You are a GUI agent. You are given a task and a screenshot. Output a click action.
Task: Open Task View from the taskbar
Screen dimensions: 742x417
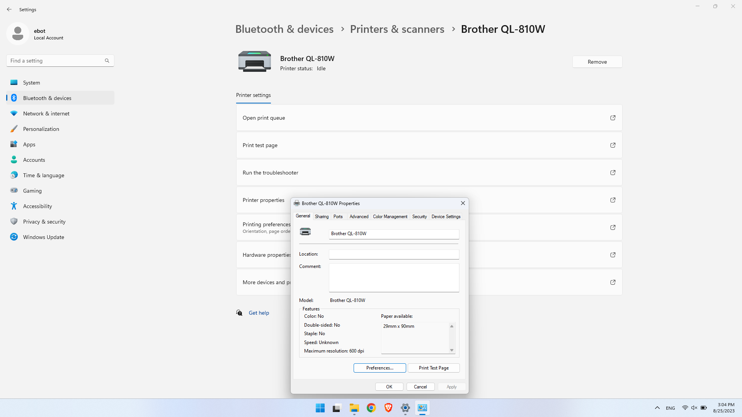point(337,408)
